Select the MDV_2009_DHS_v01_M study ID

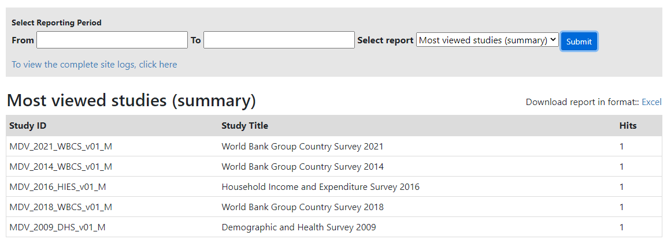coord(57,227)
